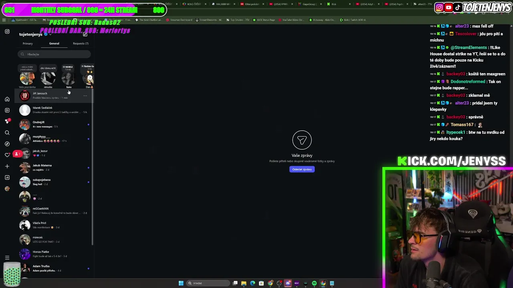Click the Hledejte search field
Viewport: 513px width, 288px height.
54,54
